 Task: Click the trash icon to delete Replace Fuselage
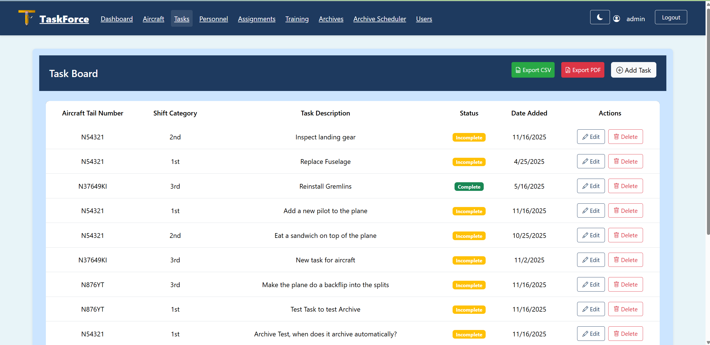tap(616, 161)
